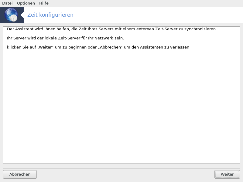243x182 pixels.
Task: Click the line starting with klicken Sie auf
Action: tap(98, 47)
